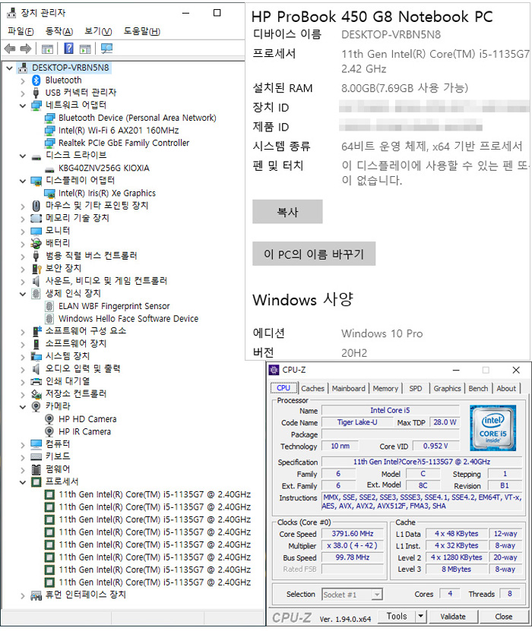Click the CPU-Z Specification field text
The image size is (532, 631).
coord(422,462)
